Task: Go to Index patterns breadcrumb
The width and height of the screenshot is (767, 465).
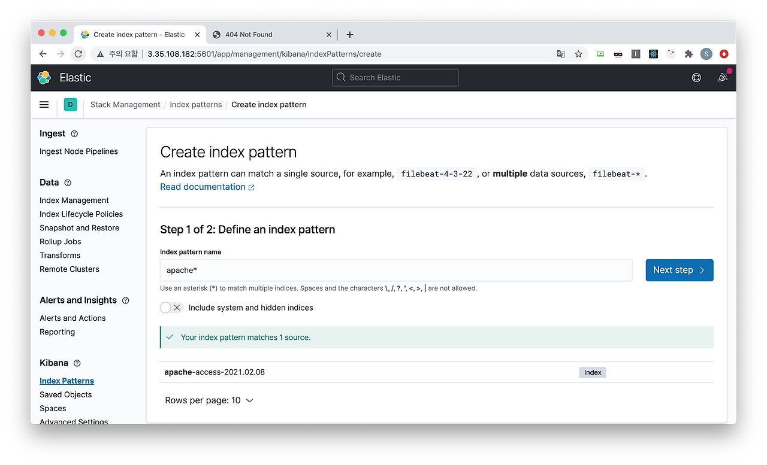Action: [196, 105]
